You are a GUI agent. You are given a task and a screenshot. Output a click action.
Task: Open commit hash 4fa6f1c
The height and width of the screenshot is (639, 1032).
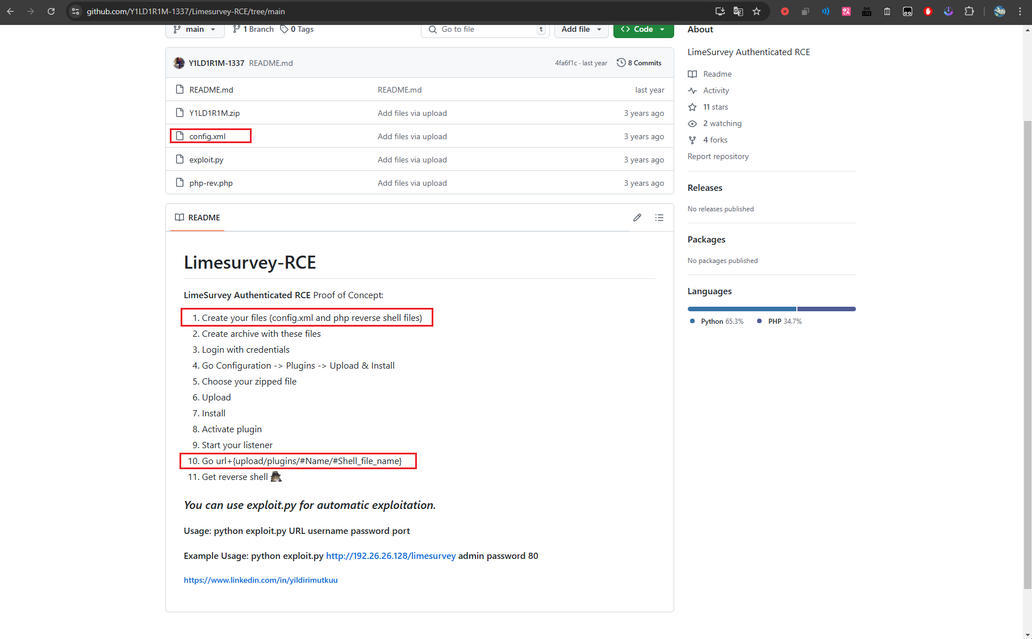click(566, 63)
